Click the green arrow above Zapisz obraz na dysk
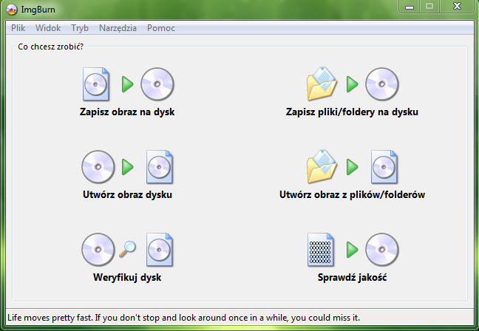 click(128, 84)
